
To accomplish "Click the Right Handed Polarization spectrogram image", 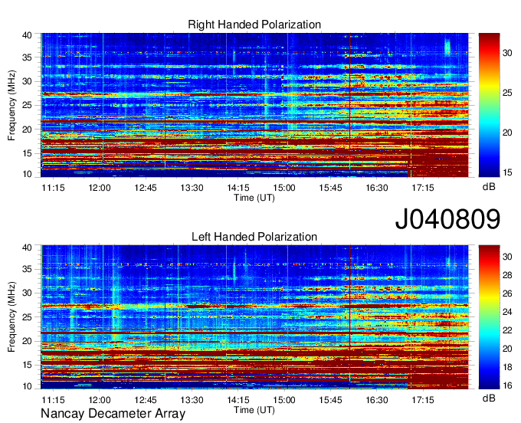I will tap(254, 105).
